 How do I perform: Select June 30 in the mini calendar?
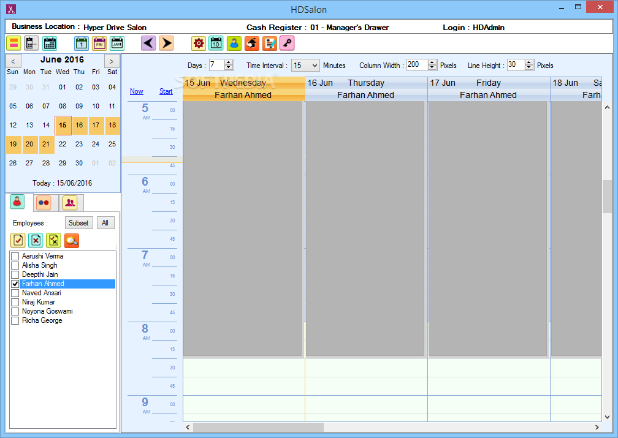click(x=79, y=163)
